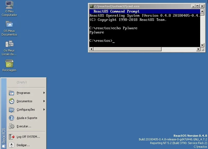Image resolution: width=208 pixels, height=149 pixels.
Task: Select the Os Meus Locais da... network icon
Action: (x=9, y=44)
